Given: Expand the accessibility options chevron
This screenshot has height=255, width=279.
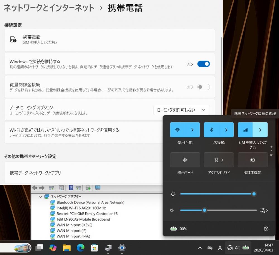Looking at the screenshot, I should (x=222, y=160).
